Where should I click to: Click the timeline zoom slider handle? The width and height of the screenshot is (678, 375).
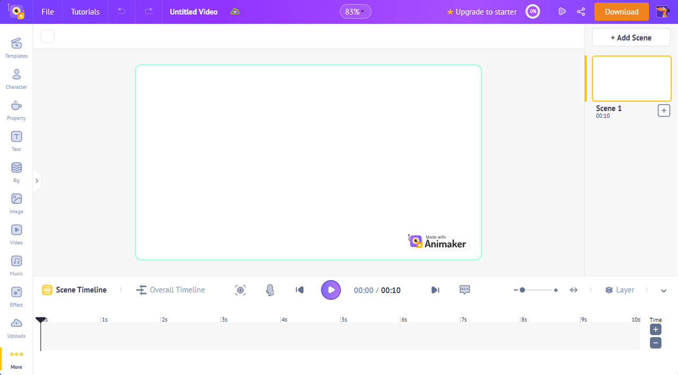[522, 290]
